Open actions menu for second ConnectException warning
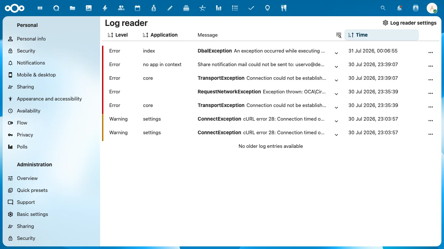444x249 pixels. point(431,134)
